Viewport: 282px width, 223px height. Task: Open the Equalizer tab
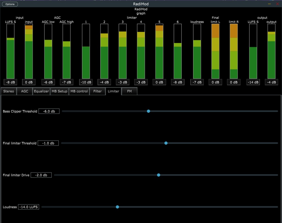click(41, 91)
